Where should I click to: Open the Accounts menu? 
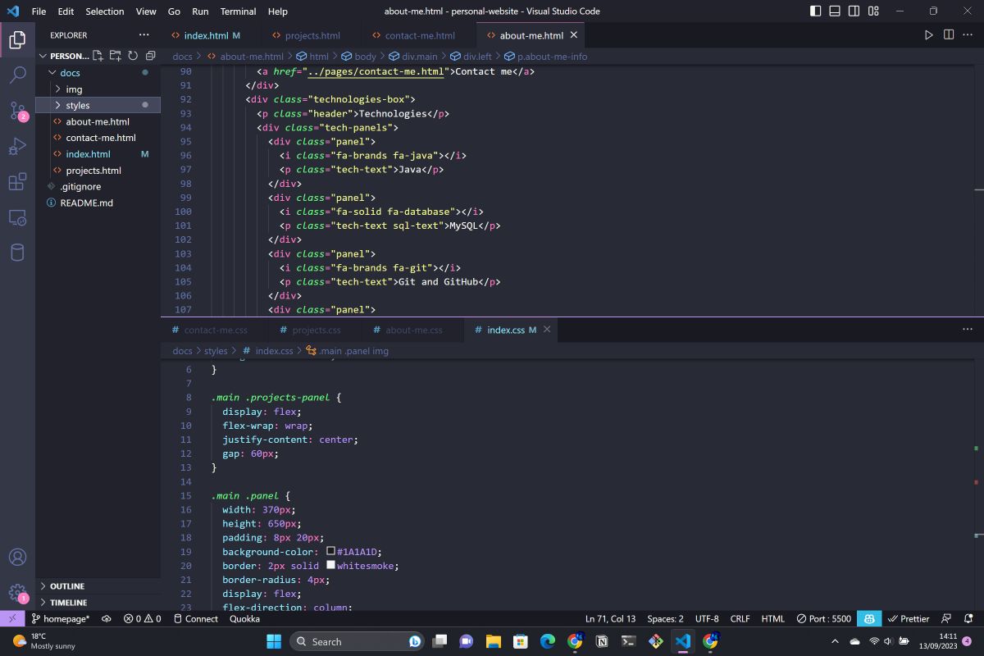[x=17, y=557]
